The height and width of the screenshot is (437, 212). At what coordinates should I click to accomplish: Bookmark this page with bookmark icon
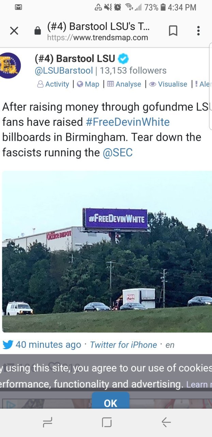pyautogui.click(x=173, y=31)
